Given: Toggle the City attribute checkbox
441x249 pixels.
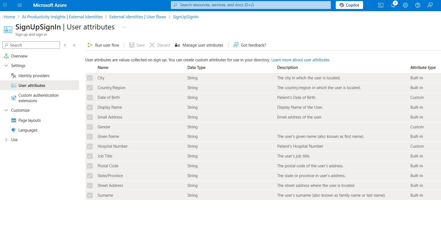Looking at the screenshot, I should 90,78.
